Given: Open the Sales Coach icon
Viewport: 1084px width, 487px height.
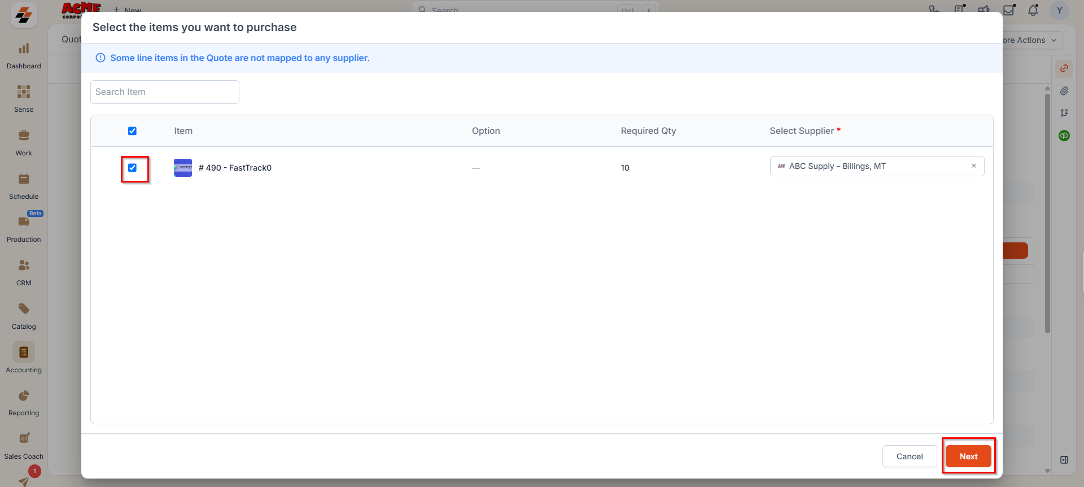Looking at the screenshot, I should [24, 438].
